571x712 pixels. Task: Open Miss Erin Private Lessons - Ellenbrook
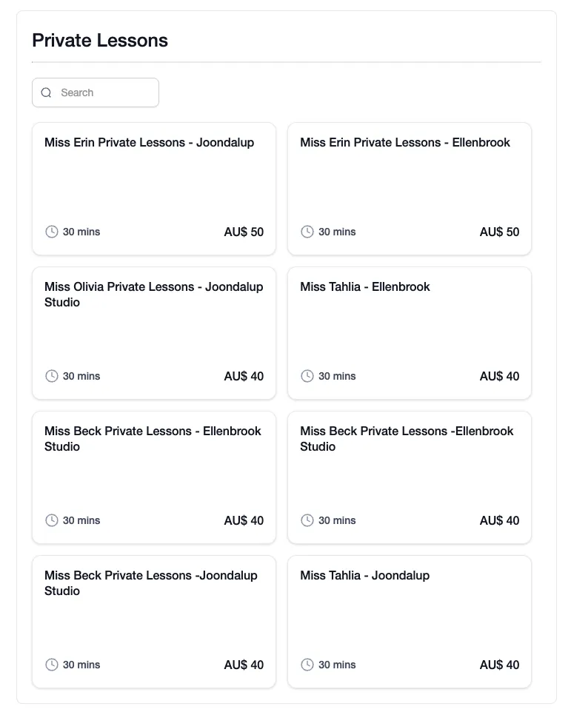point(405,143)
